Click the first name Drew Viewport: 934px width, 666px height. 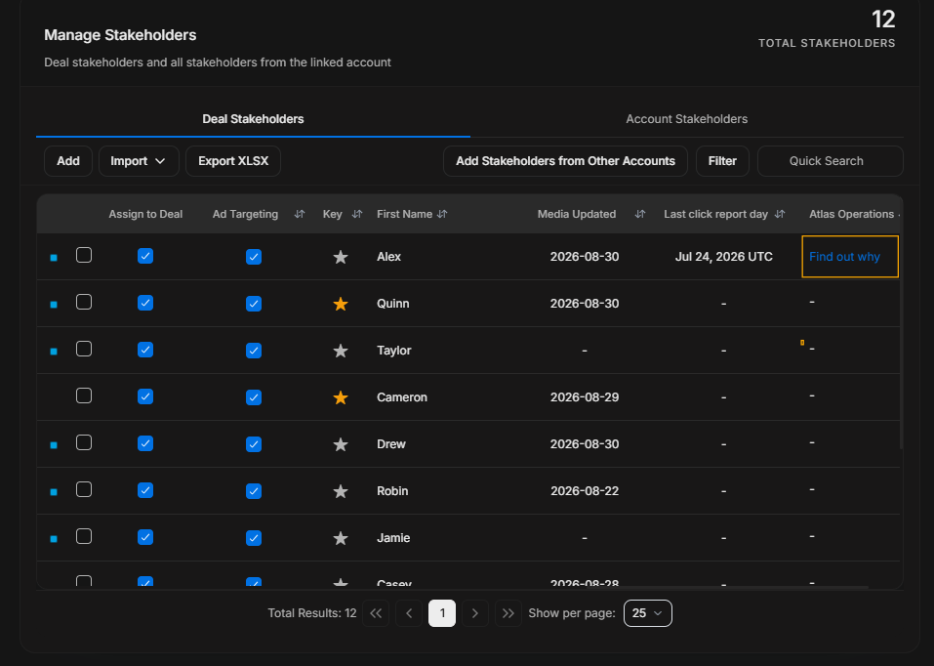pyautogui.click(x=391, y=444)
